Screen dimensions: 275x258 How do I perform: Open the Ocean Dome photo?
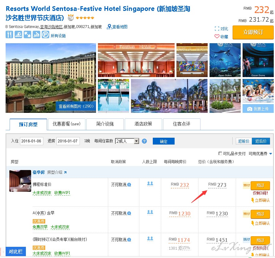(x=258, y=60)
